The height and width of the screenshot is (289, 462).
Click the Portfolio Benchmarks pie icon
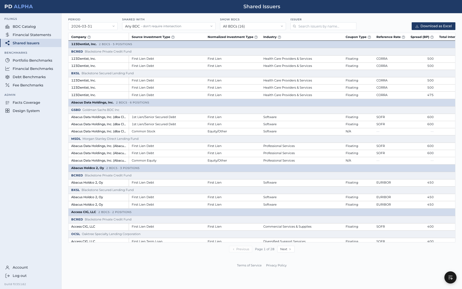[x=7, y=61]
